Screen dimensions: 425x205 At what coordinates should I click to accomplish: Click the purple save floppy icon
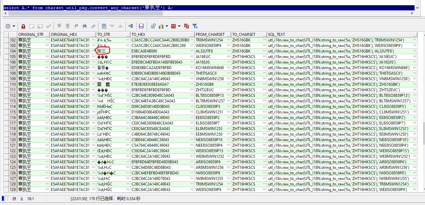pyautogui.click(x=141, y=26)
